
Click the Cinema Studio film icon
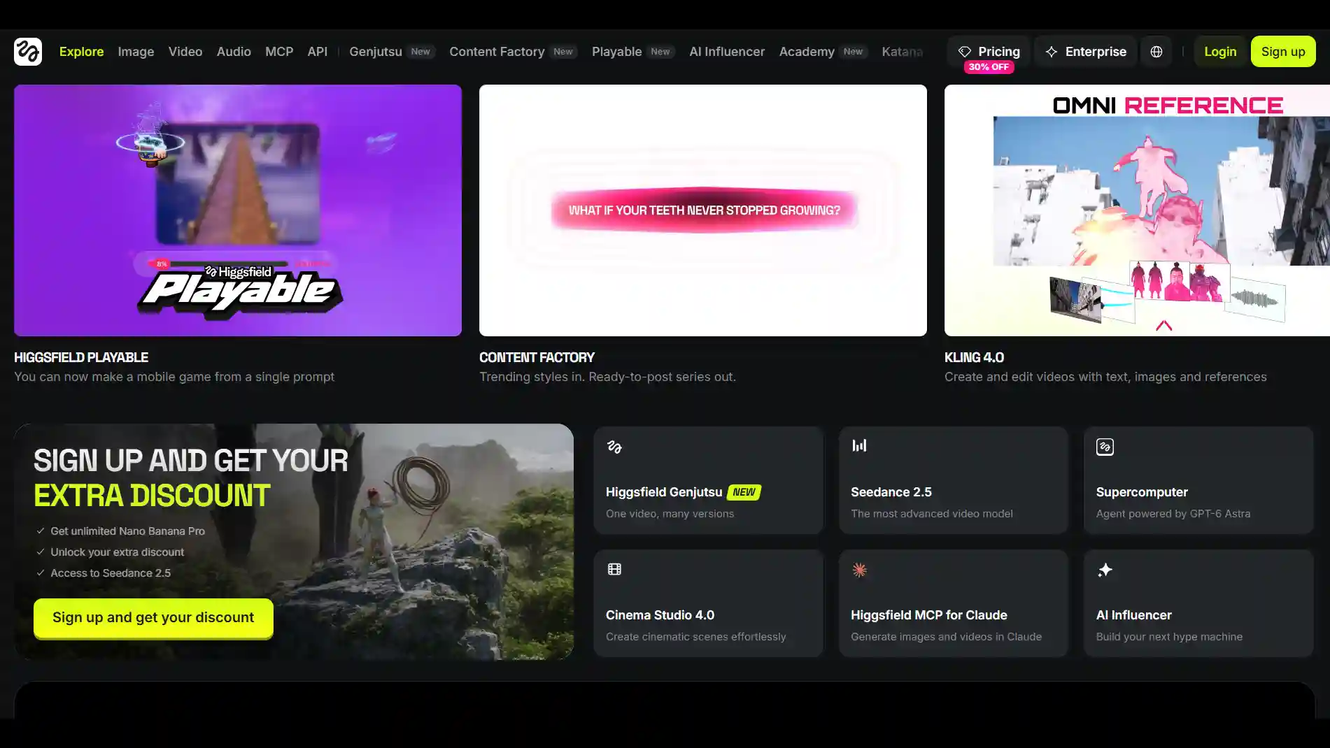pyautogui.click(x=614, y=569)
